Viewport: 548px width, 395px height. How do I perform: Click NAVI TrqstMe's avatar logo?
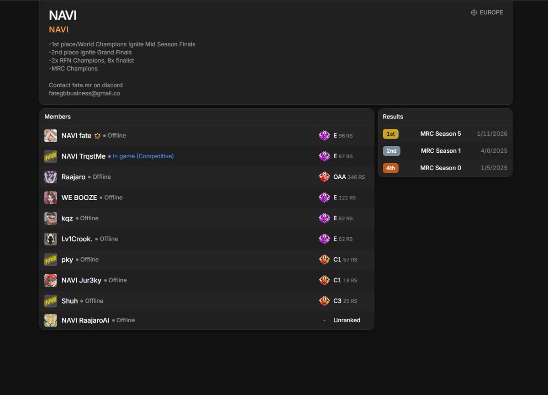[x=51, y=156]
